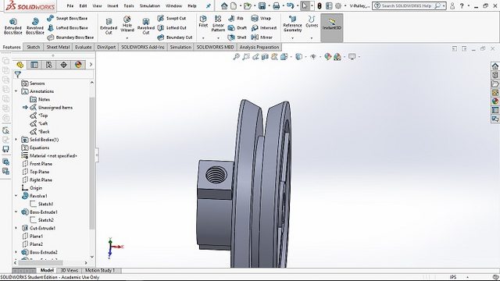The height and width of the screenshot is (281, 500).
Task: Click the IPS unit system status
Action: coord(453,277)
